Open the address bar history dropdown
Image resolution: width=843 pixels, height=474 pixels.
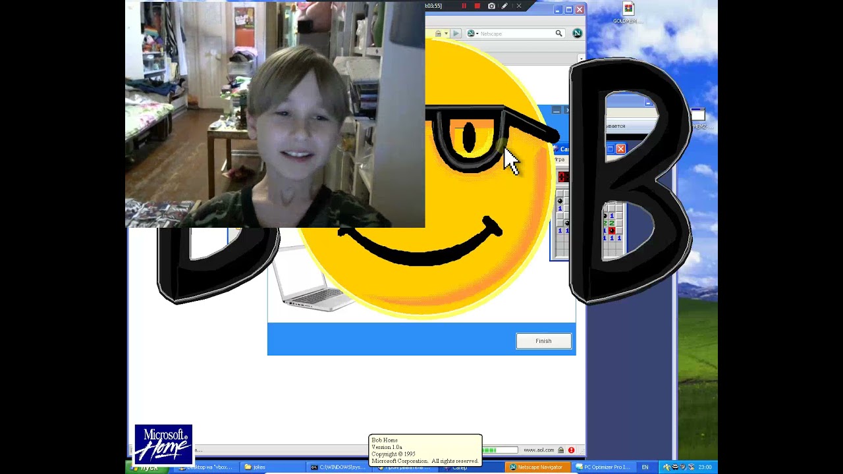[446, 34]
